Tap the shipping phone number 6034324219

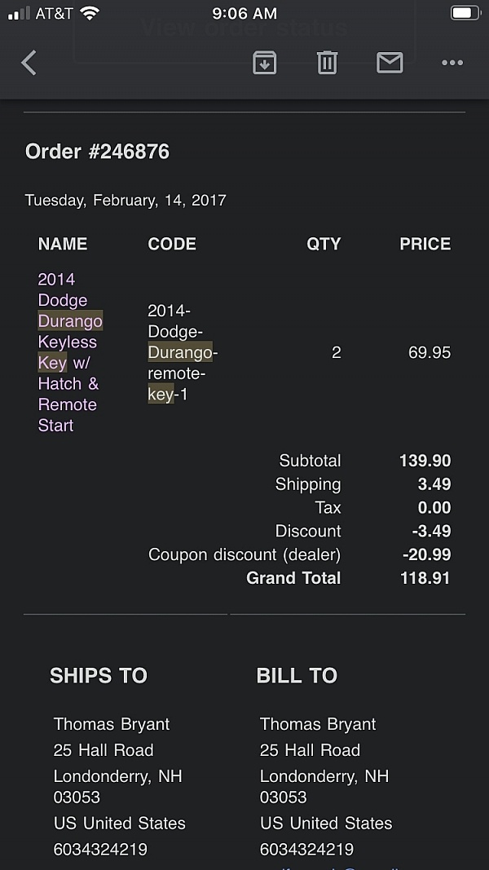point(100,849)
